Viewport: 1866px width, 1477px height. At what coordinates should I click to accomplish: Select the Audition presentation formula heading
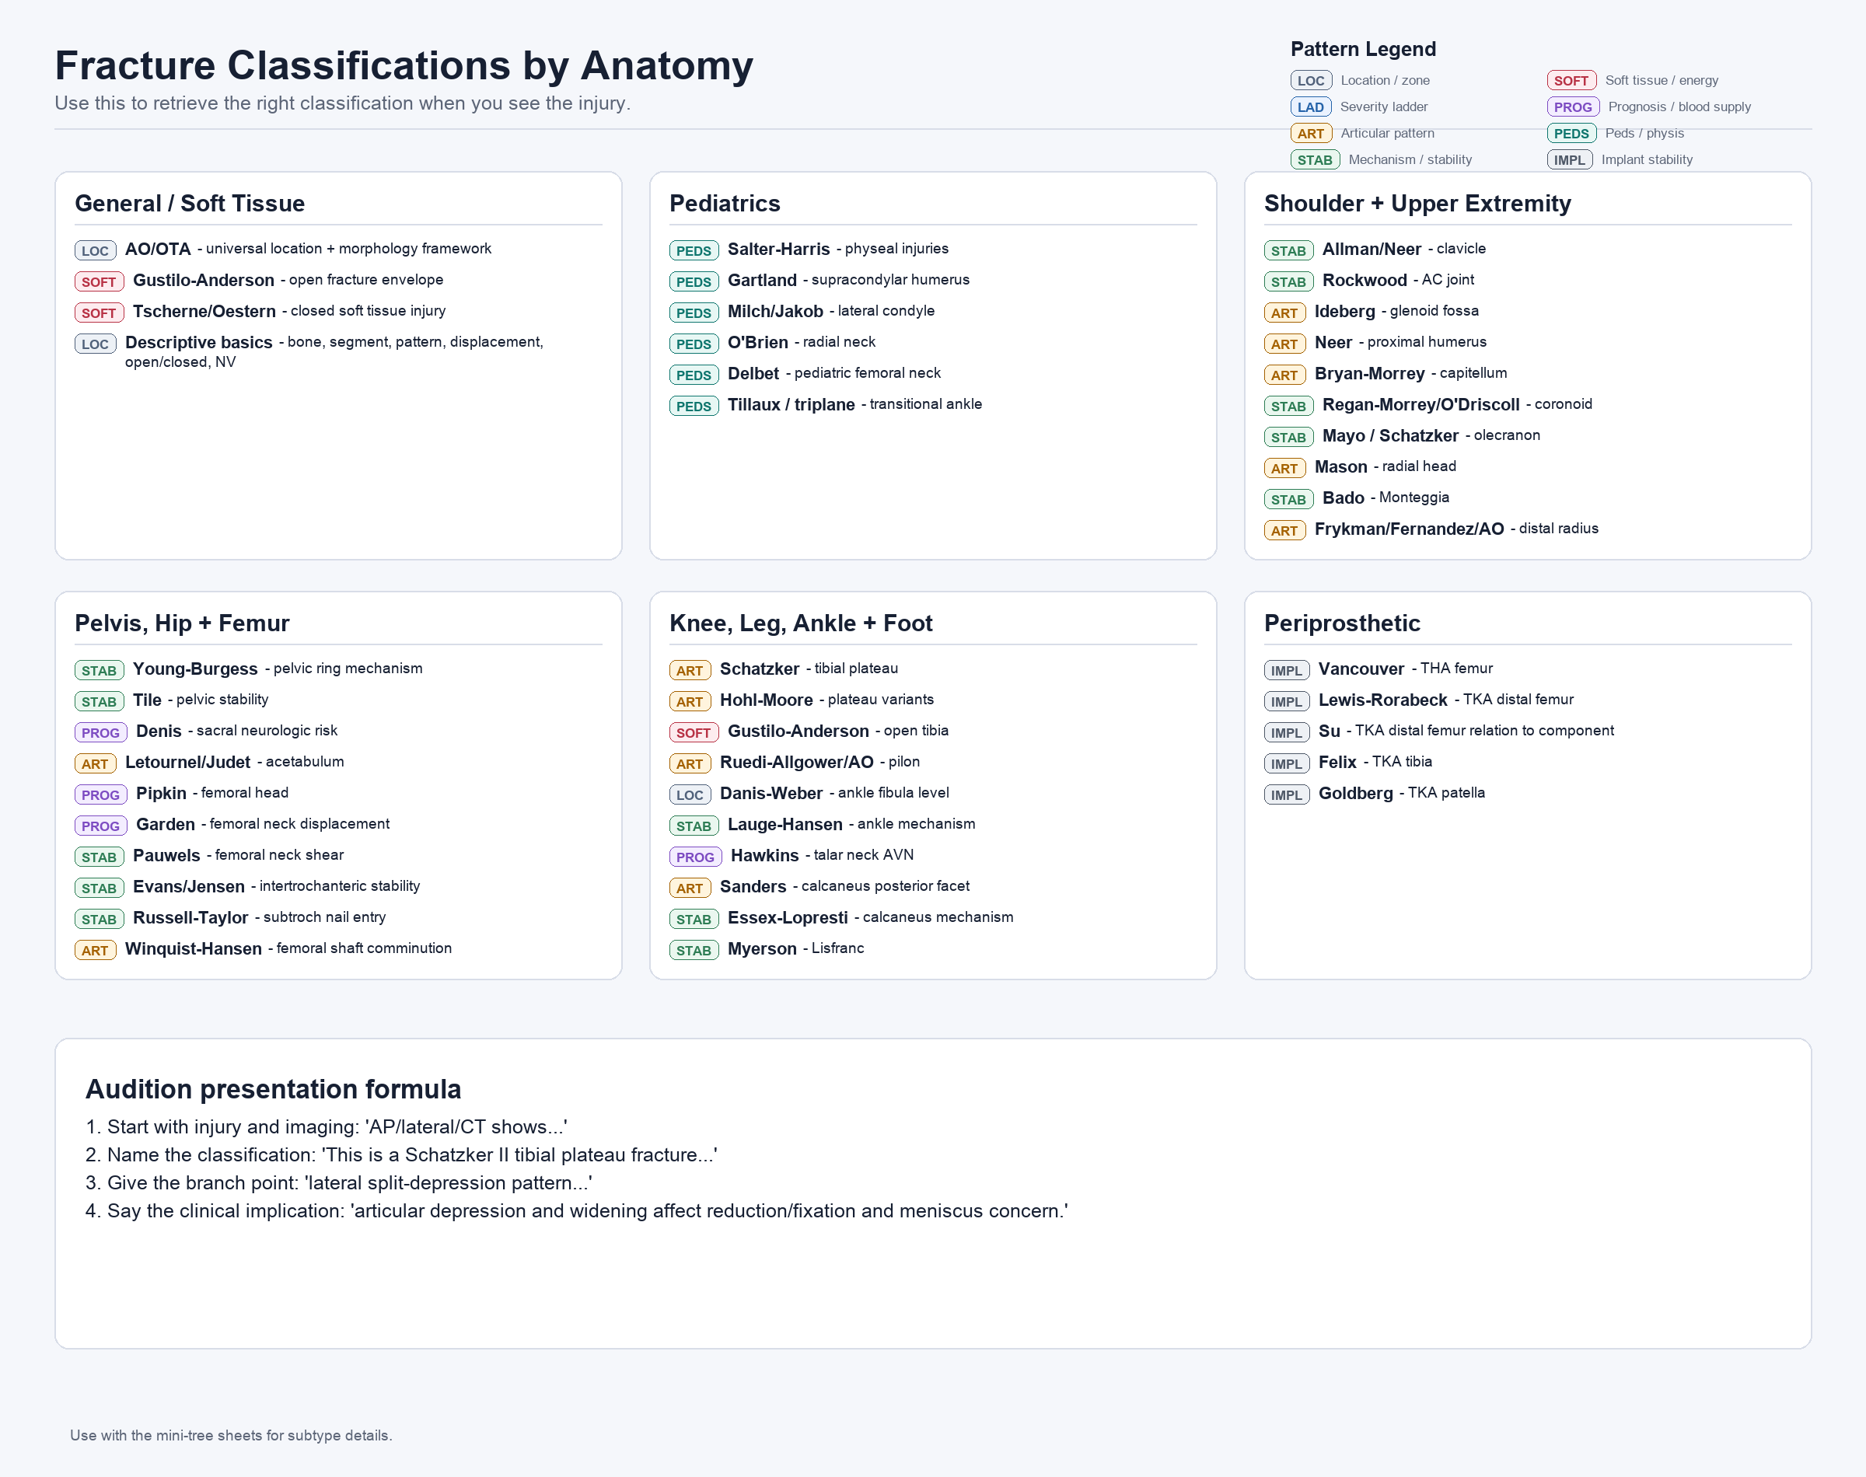[x=273, y=1089]
